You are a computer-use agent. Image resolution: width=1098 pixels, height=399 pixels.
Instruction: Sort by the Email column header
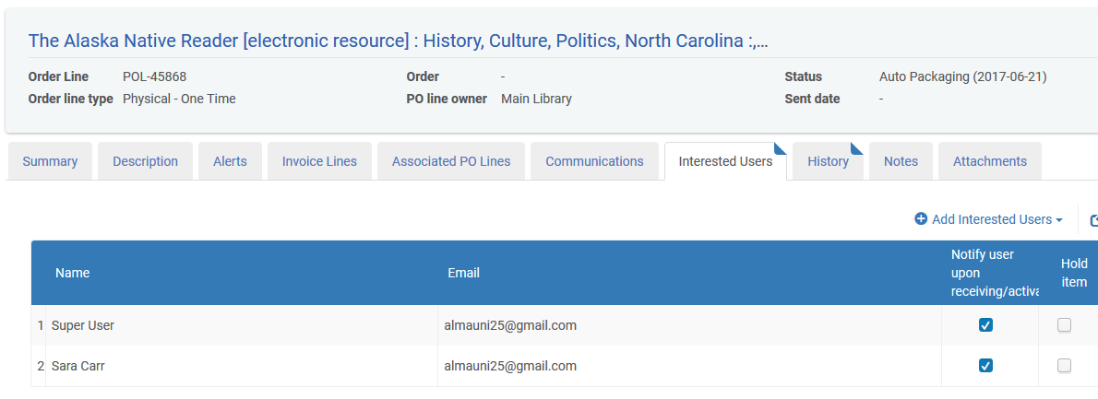463,274
